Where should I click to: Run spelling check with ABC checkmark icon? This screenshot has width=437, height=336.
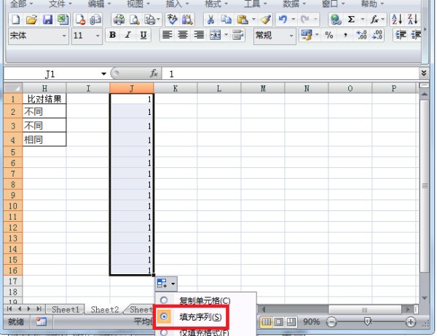click(172, 20)
